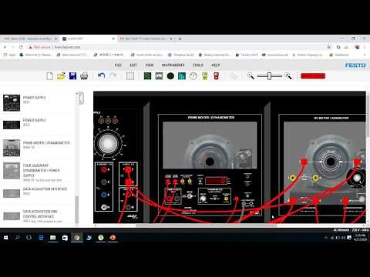The image size is (370, 277).
Task: Open the teal data table icon
Action: pos(182,76)
